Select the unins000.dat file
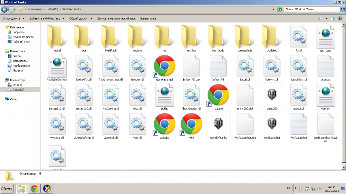The height and width of the screenshot is (194, 346). (x=245, y=95)
